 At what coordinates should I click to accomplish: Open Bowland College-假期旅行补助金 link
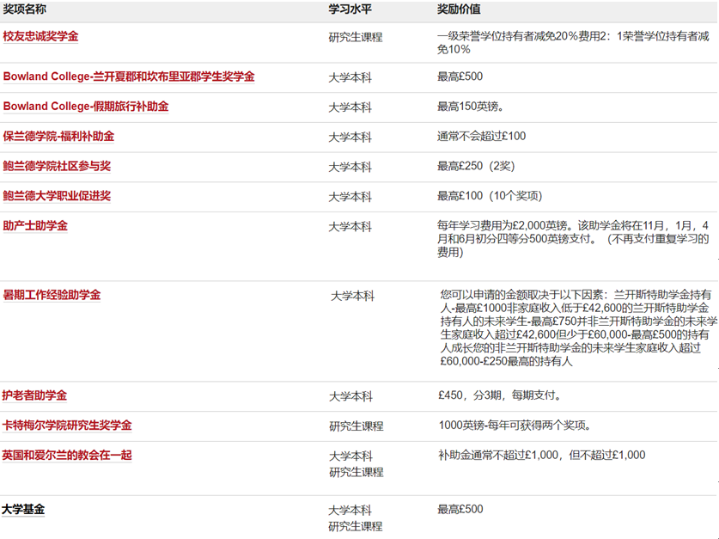(x=86, y=107)
